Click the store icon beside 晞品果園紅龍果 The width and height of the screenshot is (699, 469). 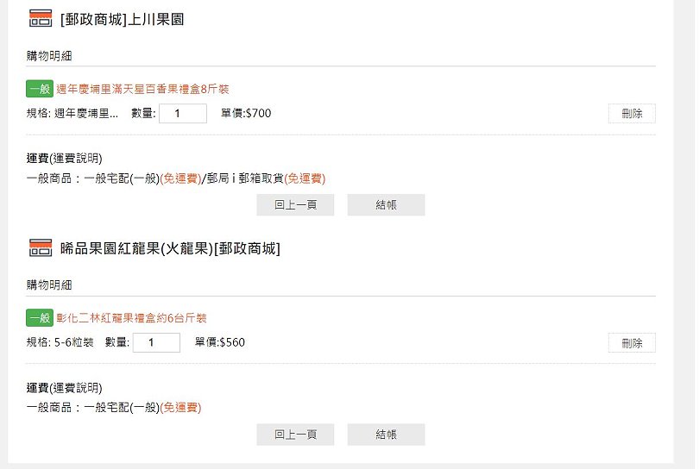tap(41, 248)
